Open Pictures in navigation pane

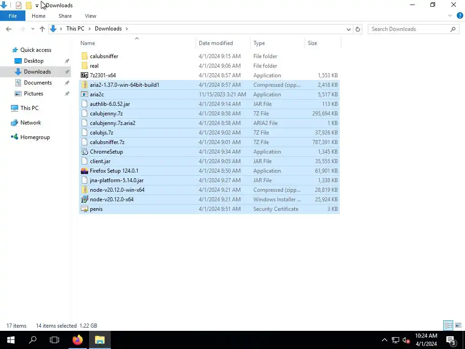33,94
